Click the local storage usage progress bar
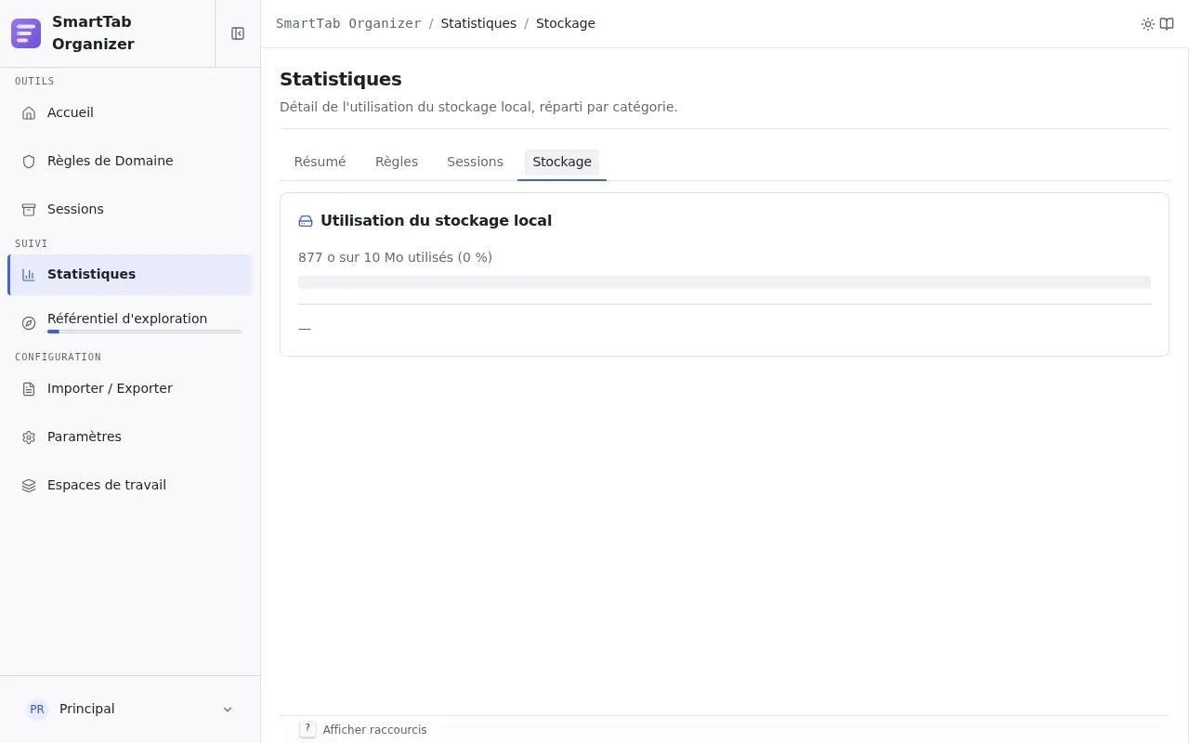1189x743 pixels. pyautogui.click(x=725, y=282)
